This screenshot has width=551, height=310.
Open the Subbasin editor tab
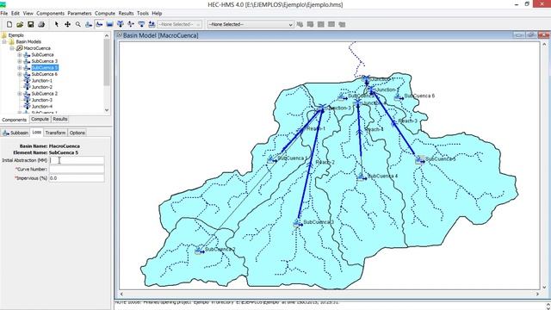pos(15,133)
